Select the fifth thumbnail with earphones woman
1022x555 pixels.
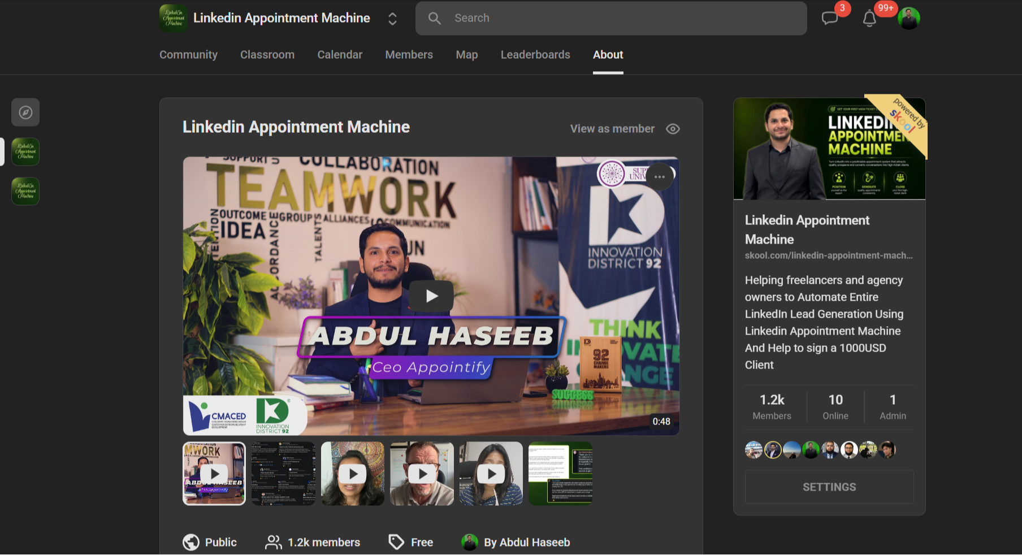pyautogui.click(x=491, y=474)
